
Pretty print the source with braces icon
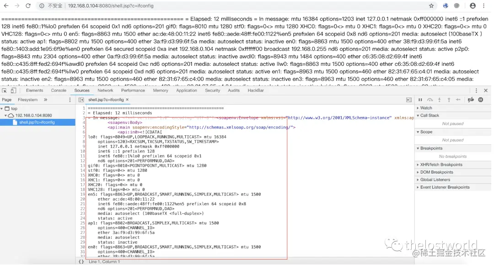tap(81, 261)
